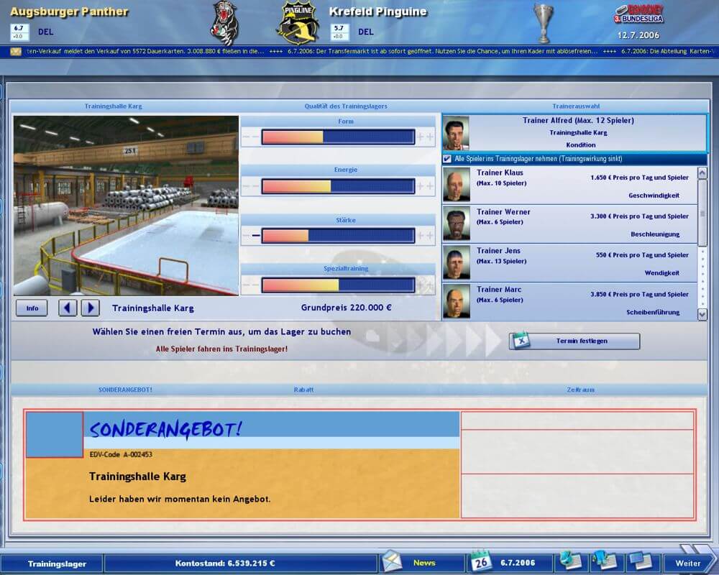Viewport: 719px width, 575px height.
Task: Click the Form quality bar
Action: click(339, 137)
